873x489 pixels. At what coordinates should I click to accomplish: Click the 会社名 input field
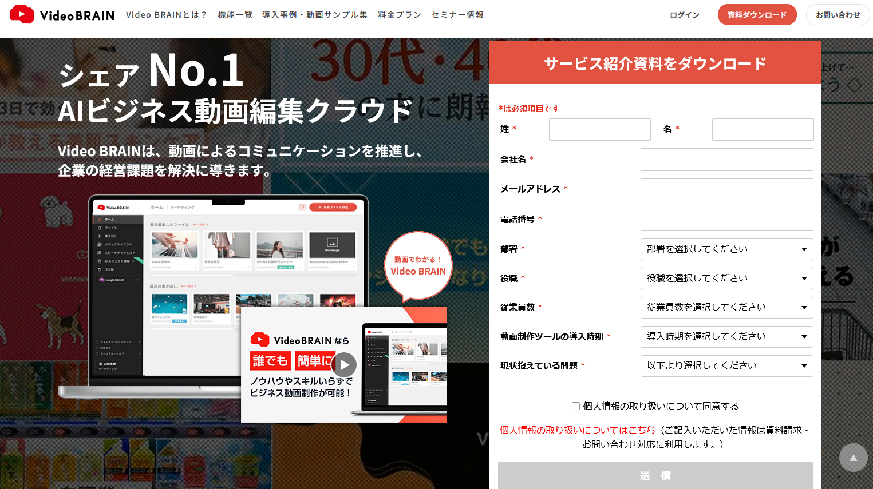[x=726, y=160]
